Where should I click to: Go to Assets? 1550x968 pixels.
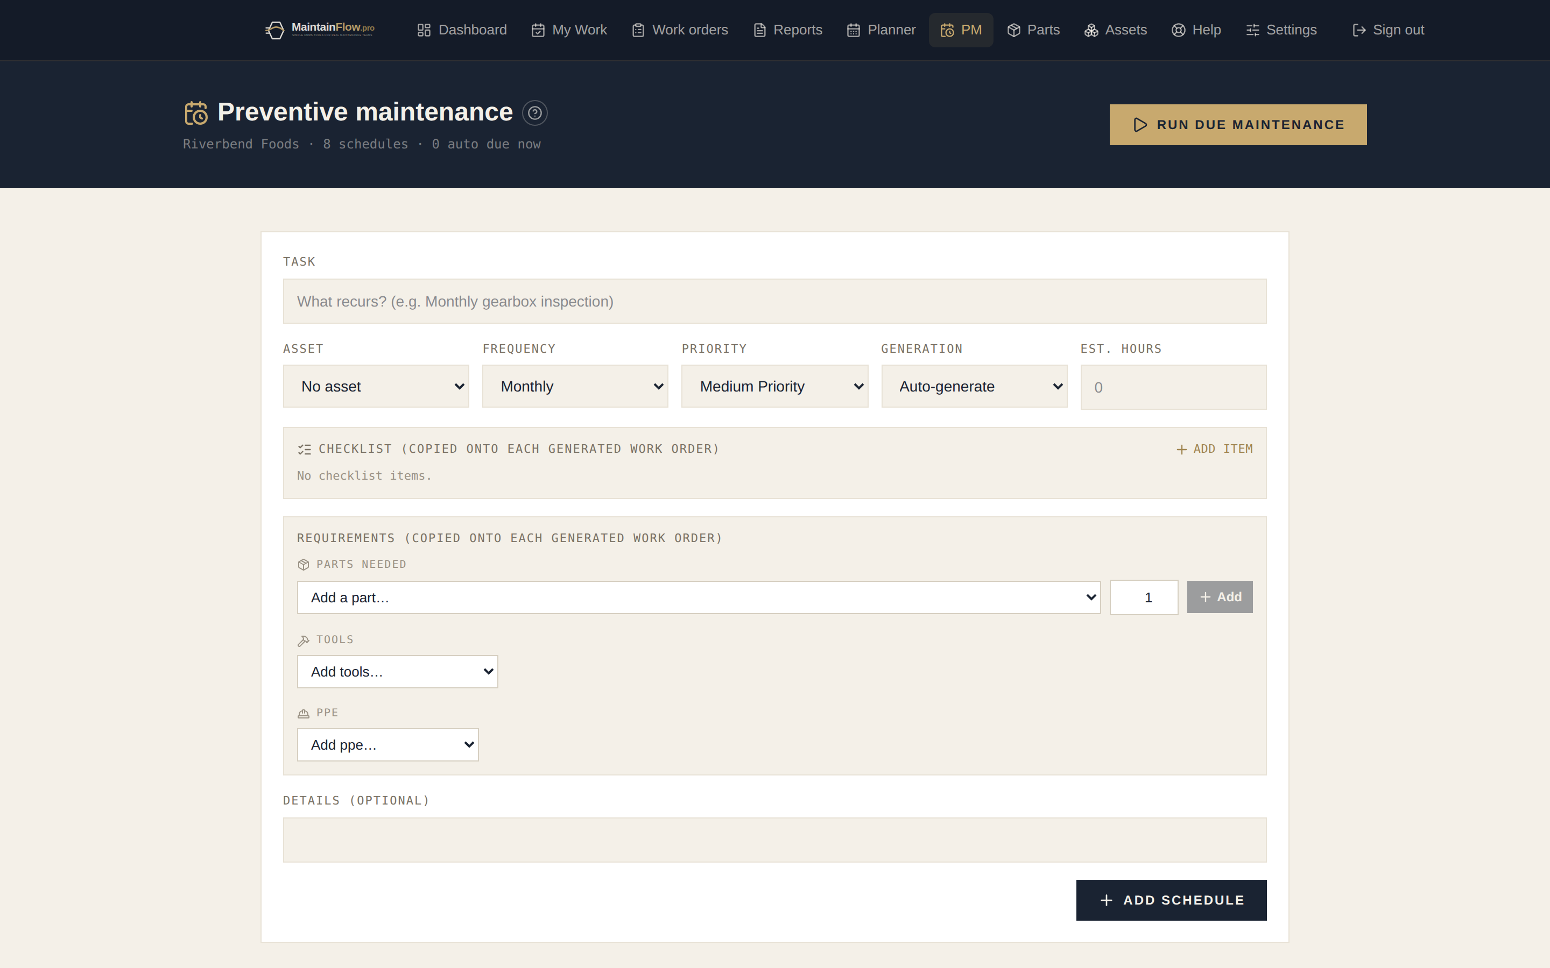pos(1115,30)
